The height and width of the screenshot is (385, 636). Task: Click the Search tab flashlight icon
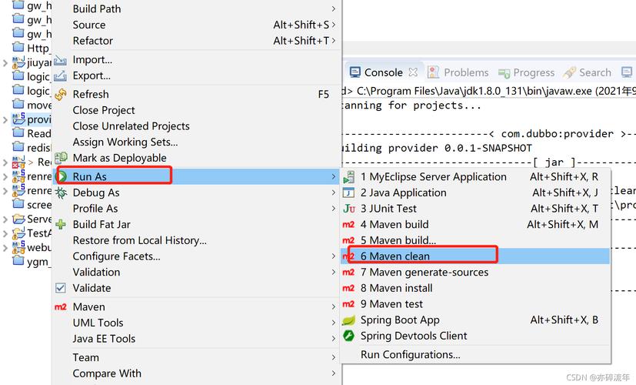(x=570, y=72)
